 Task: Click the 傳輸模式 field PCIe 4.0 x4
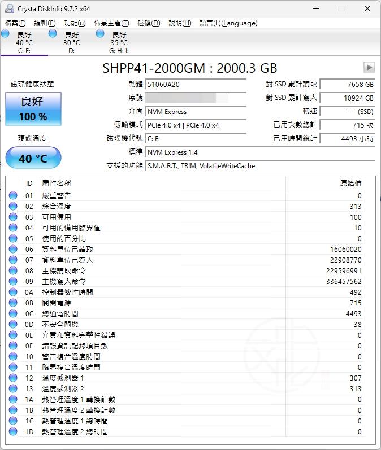(x=196, y=125)
